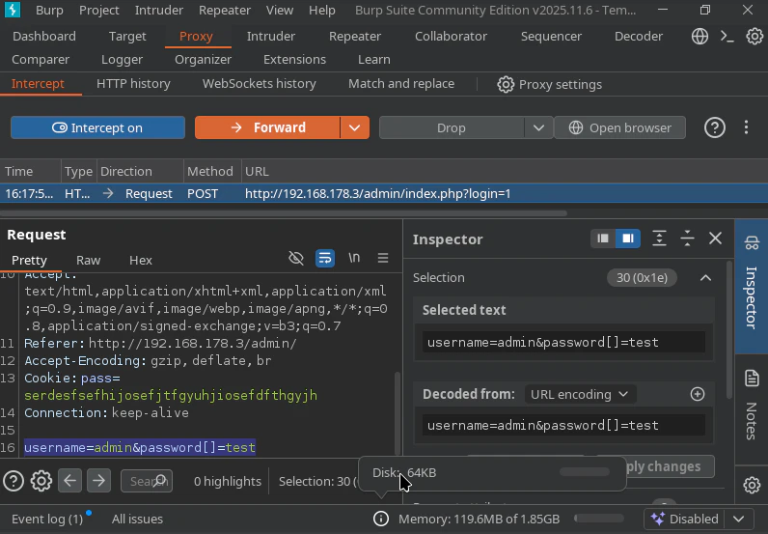The height and width of the screenshot is (534, 768).
Task: Open the help question mark near Open browser
Action: click(715, 128)
